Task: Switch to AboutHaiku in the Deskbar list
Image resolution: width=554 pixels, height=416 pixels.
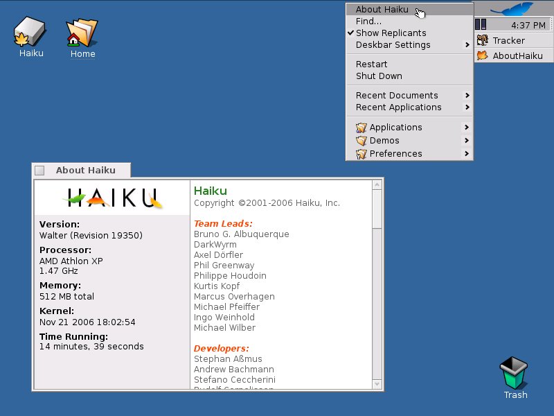Action: pyautogui.click(x=514, y=55)
